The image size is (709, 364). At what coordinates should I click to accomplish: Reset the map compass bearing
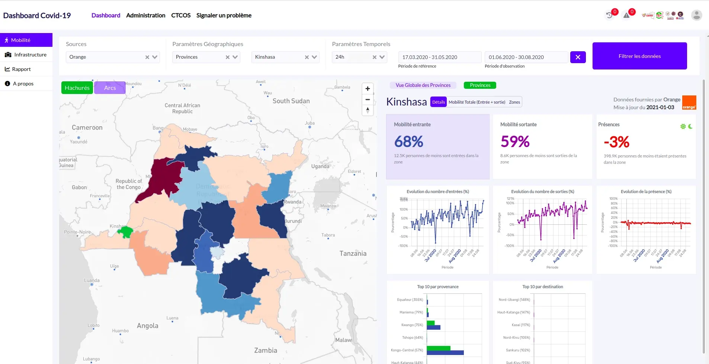[368, 110]
